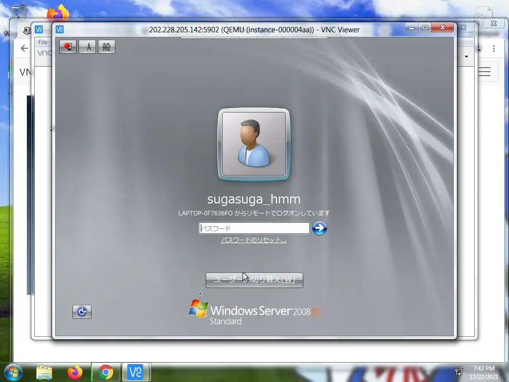Minimize the front VNC Viewer window
Screen dimensions: 509x382
[x=411, y=28]
